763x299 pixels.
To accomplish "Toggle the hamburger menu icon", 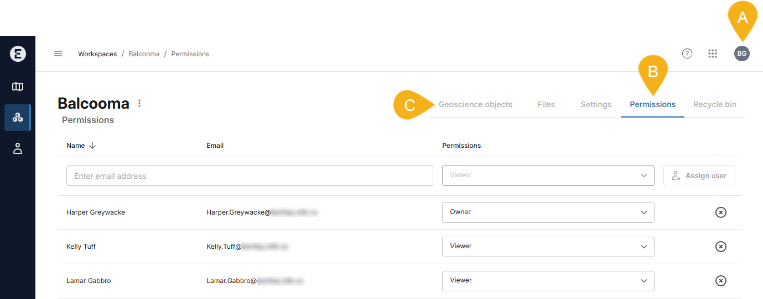I will click(x=58, y=54).
